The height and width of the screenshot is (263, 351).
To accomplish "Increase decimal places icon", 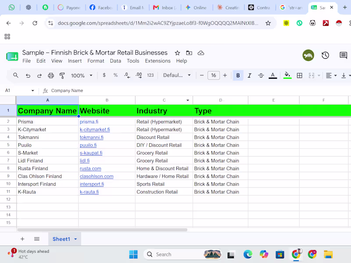I will (x=139, y=75).
